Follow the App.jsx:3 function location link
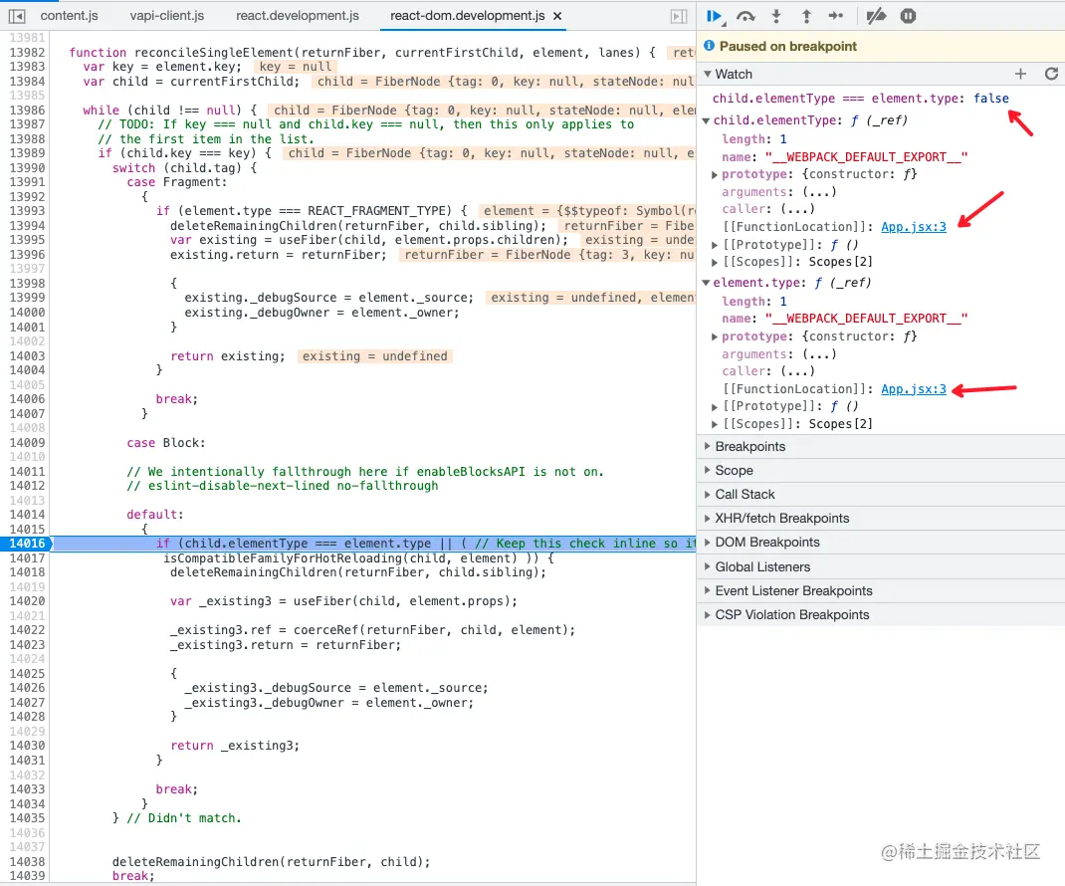Viewport: 1065px width, 886px height. click(914, 226)
